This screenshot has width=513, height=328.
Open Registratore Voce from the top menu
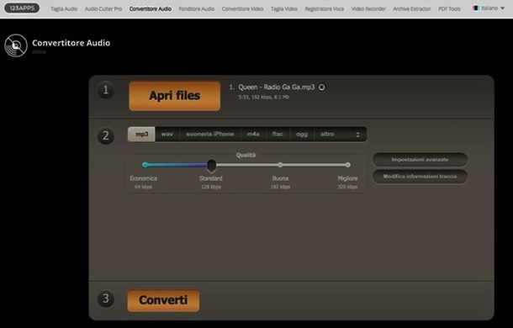pos(325,9)
